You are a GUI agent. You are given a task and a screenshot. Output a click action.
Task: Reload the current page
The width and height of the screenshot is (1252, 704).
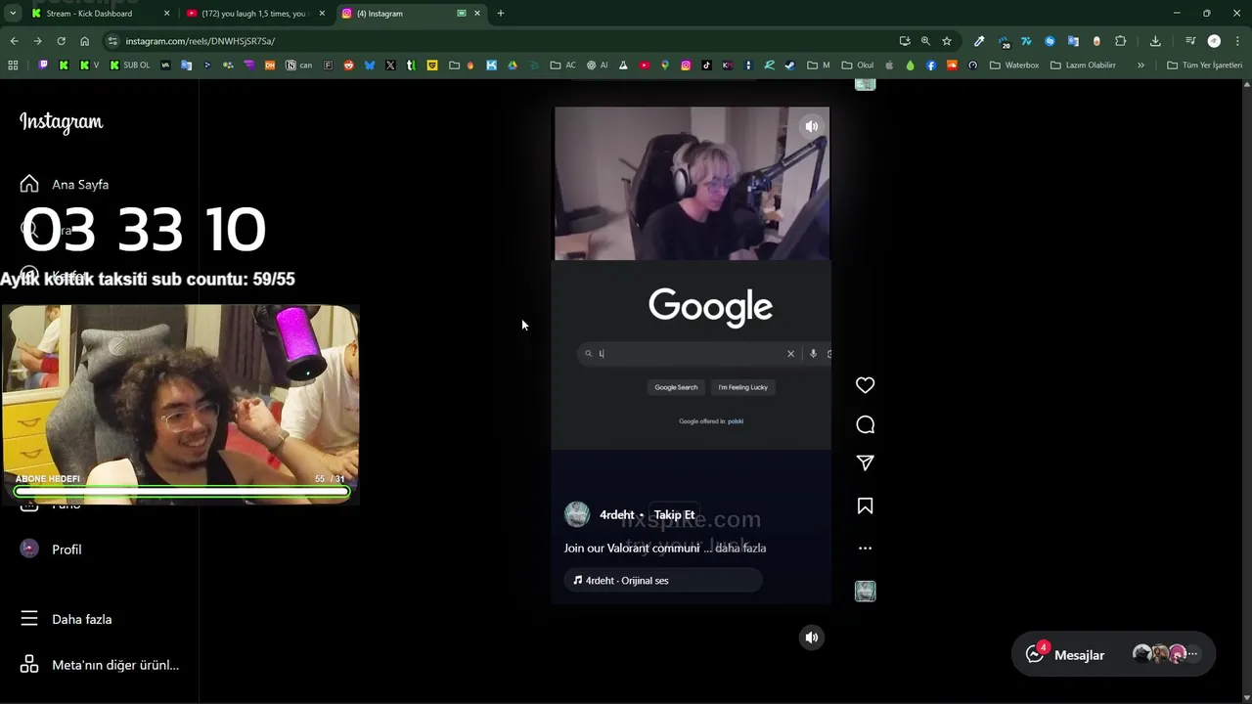coord(61,41)
